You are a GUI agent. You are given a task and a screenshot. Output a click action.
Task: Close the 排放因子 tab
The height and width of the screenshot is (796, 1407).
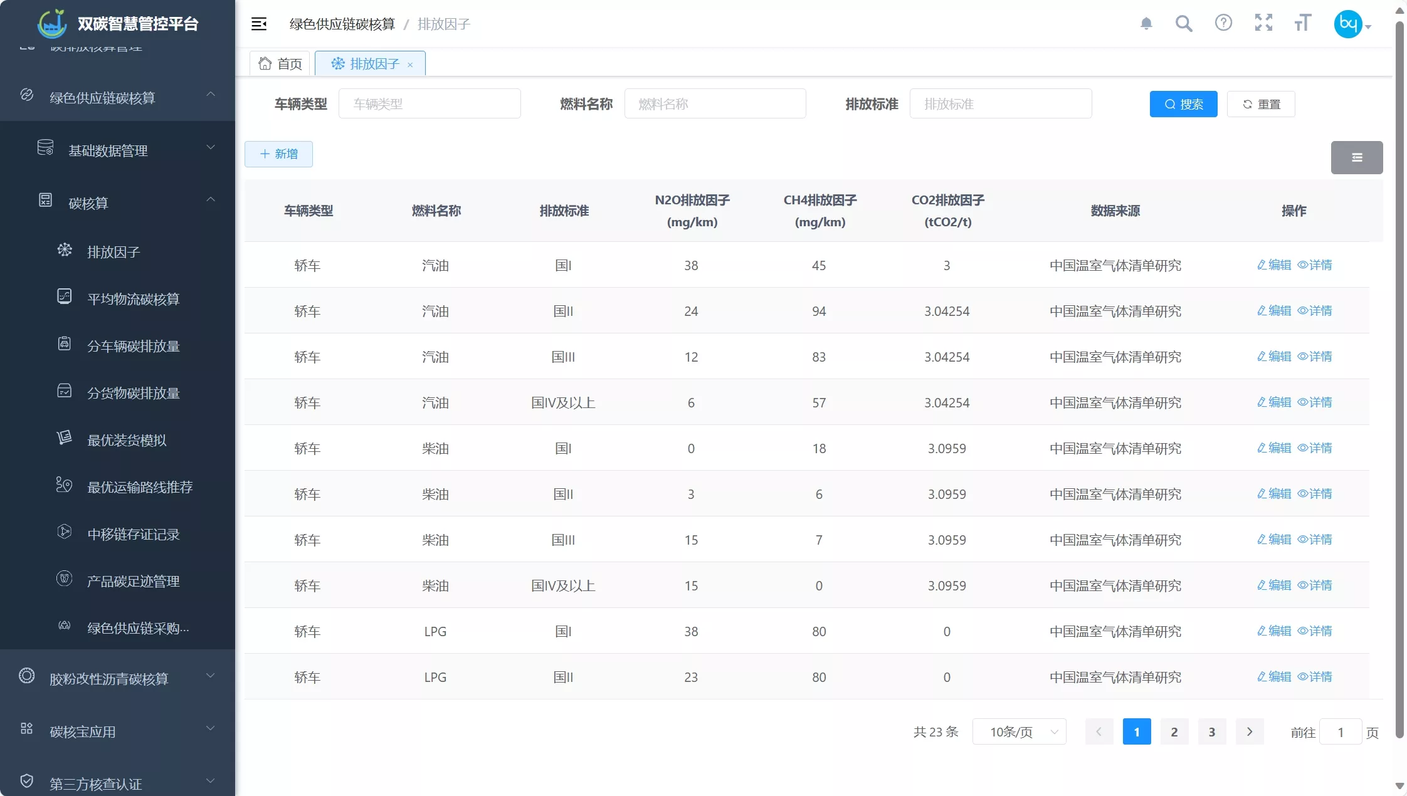[410, 65]
